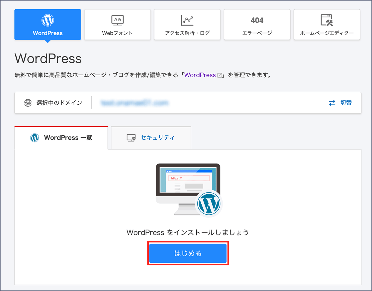
Task: Click WordPress logo icon in 一覧 tab
Action: [x=35, y=138]
